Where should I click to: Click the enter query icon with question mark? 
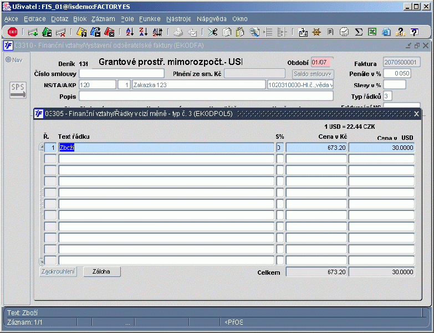coord(81,32)
